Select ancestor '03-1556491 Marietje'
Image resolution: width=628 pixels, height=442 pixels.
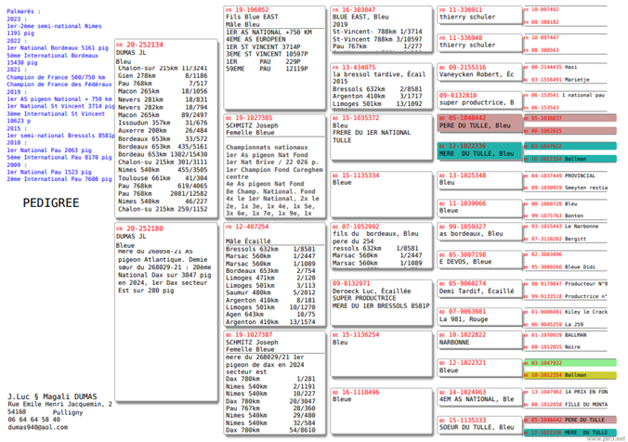556,80
